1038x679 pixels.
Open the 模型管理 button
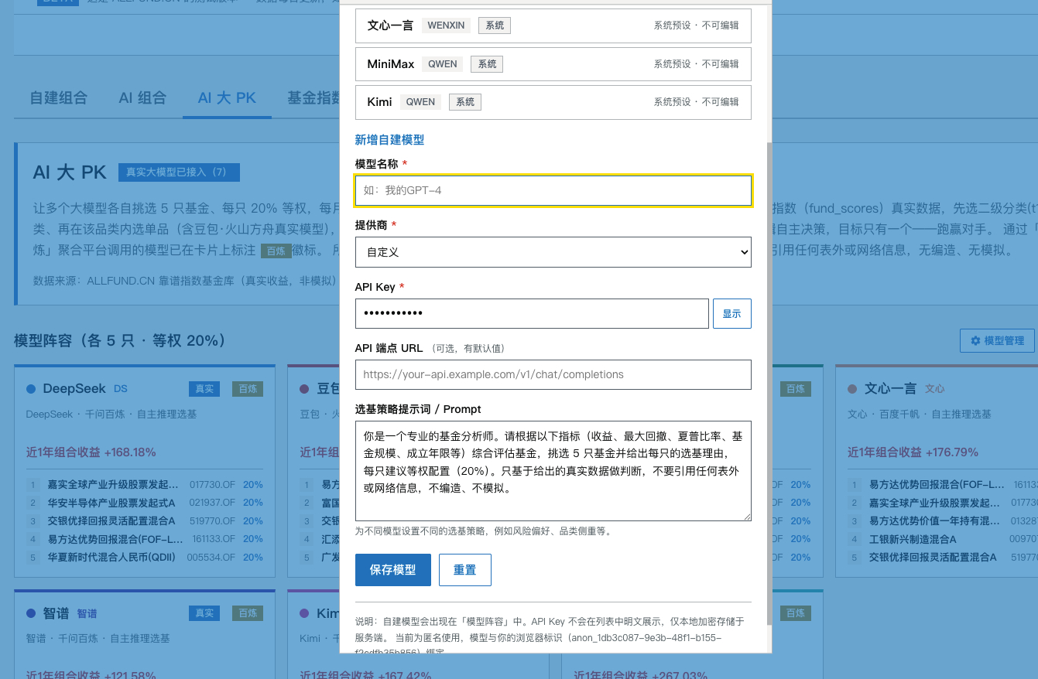pyautogui.click(x=997, y=341)
